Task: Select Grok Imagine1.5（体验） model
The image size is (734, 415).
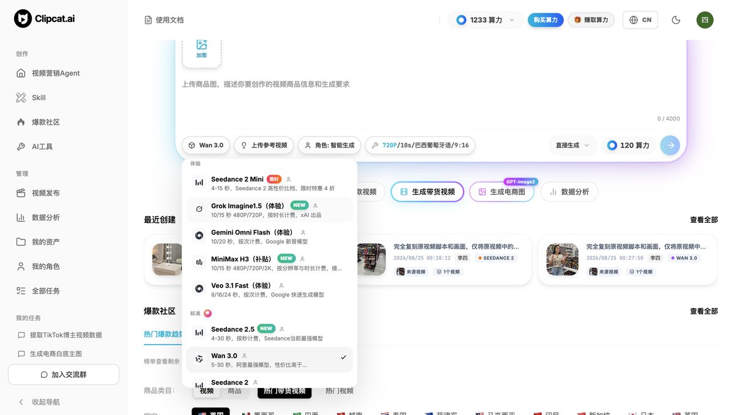Action: point(270,210)
